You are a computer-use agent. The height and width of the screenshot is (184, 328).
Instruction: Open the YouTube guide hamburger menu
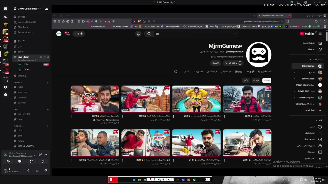(320, 34)
